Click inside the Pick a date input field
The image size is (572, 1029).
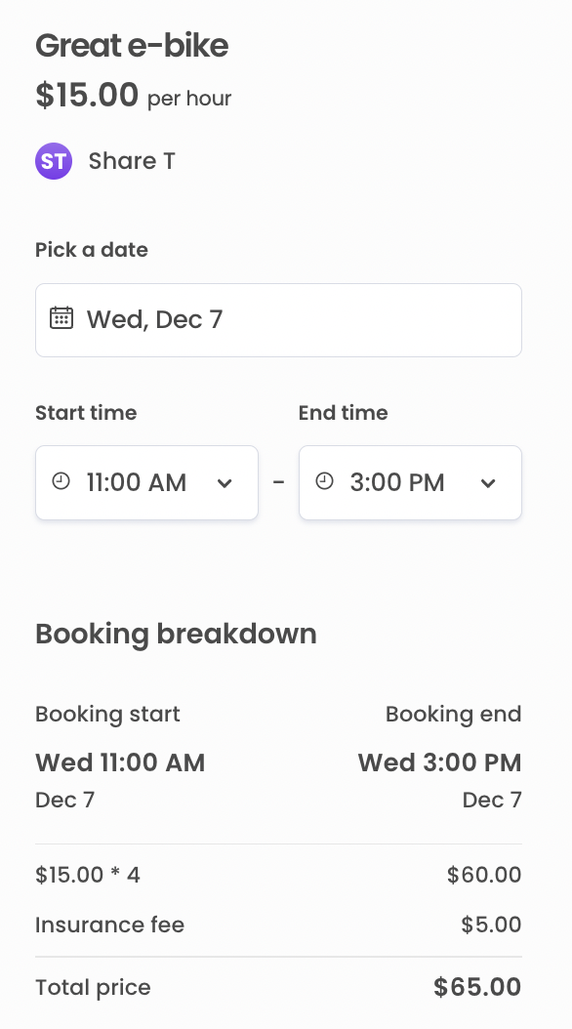click(278, 319)
